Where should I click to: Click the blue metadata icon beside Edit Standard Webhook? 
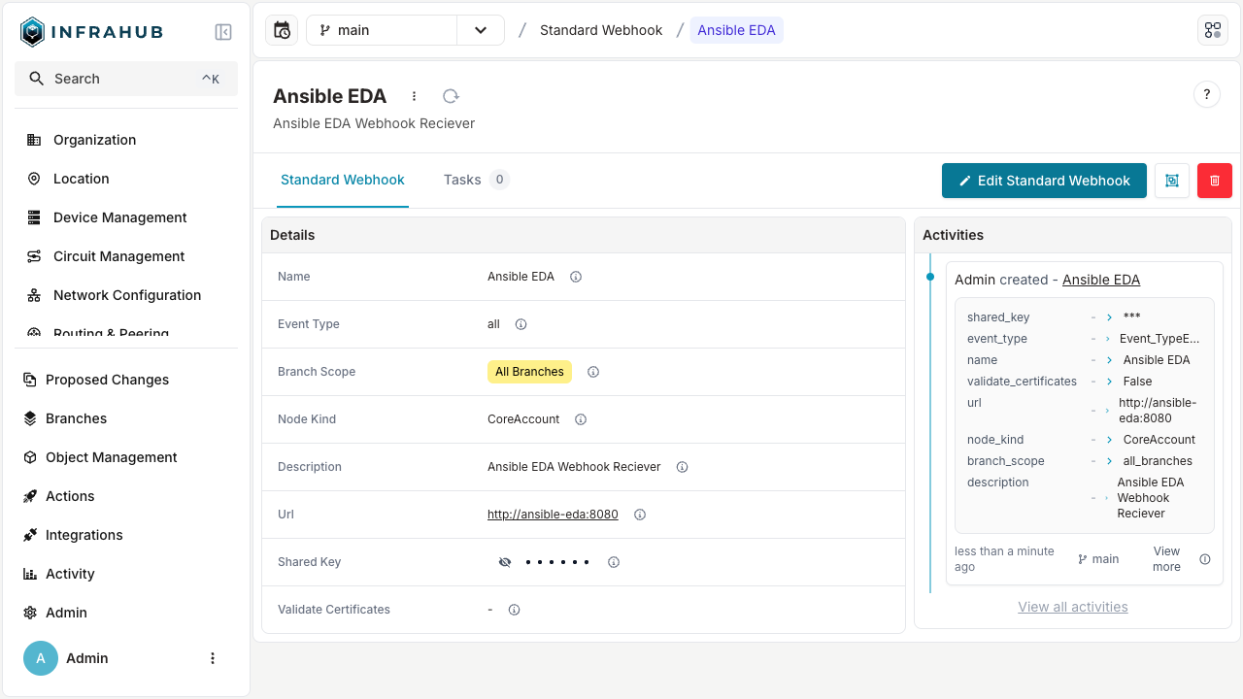pos(1171,181)
